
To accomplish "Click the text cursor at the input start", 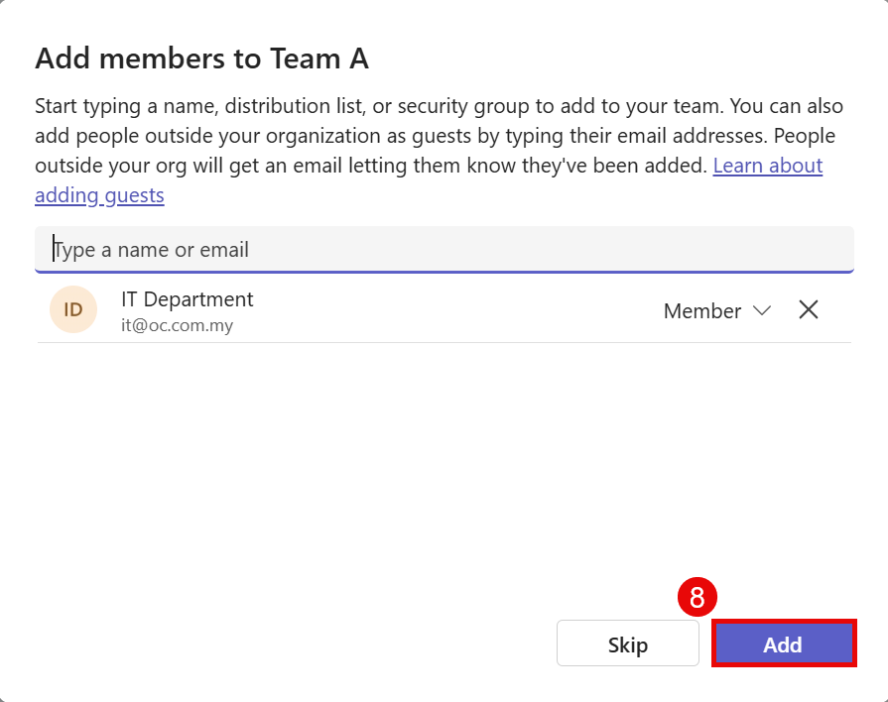I will point(54,250).
